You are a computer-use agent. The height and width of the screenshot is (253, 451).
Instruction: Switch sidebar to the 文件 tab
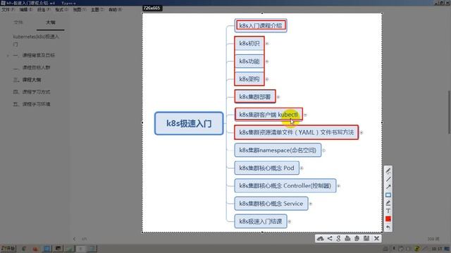click(x=18, y=22)
